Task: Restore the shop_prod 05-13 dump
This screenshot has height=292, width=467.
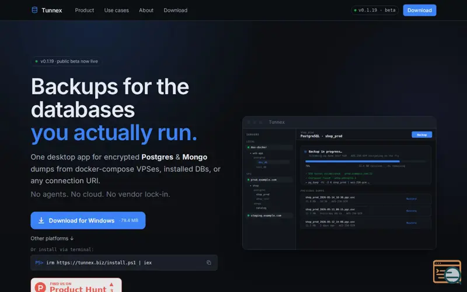Action: coord(412,211)
